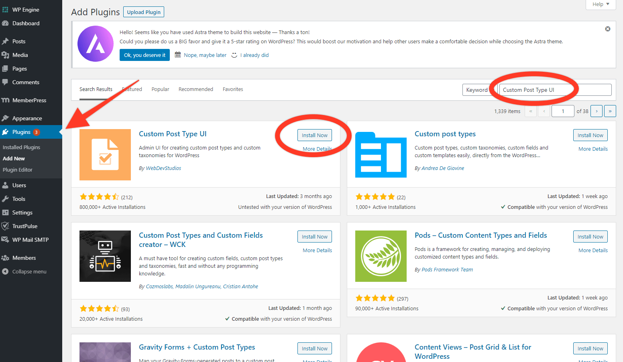Open WebDevStudios author link
Viewport: 623px width, 362px height.
click(163, 168)
